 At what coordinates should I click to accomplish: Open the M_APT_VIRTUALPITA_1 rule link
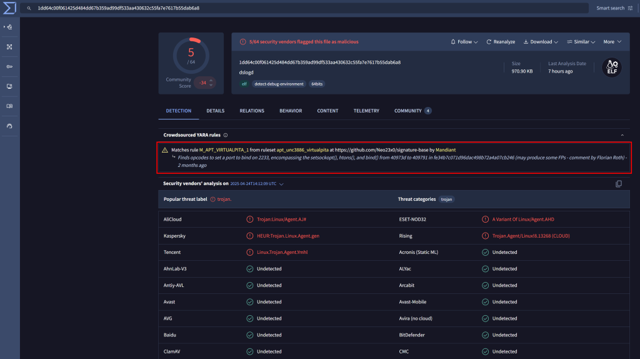[x=224, y=150]
